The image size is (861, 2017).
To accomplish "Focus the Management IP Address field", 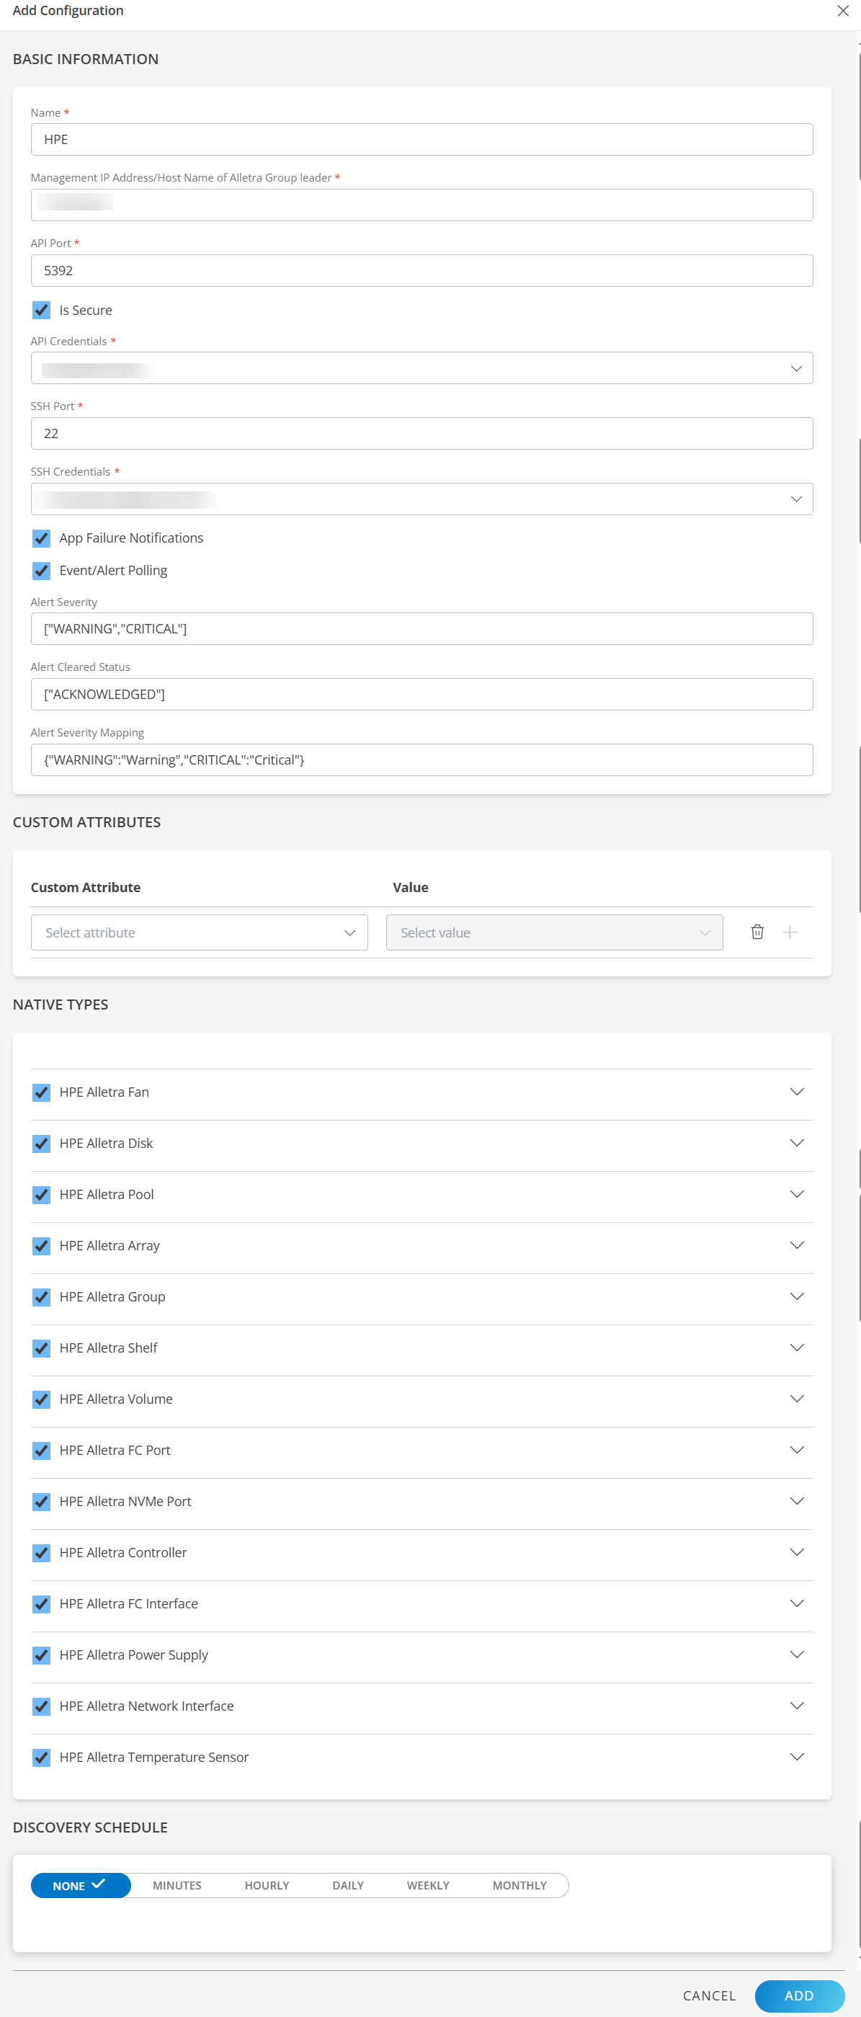I will pos(422,205).
